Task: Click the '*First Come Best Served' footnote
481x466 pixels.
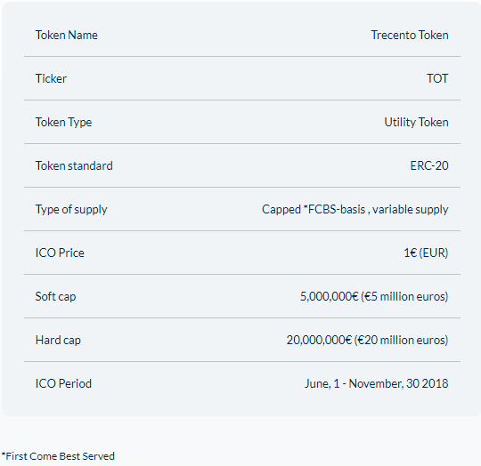Action: coord(58,456)
